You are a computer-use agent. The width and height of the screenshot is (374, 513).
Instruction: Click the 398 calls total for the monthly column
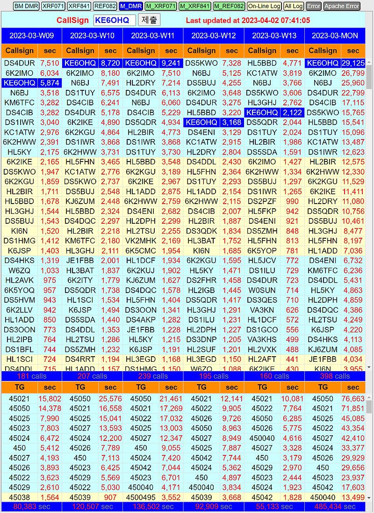[x=335, y=376]
